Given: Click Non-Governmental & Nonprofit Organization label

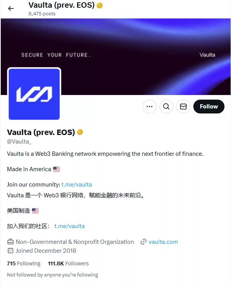Looking at the screenshot, I should point(75,242).
